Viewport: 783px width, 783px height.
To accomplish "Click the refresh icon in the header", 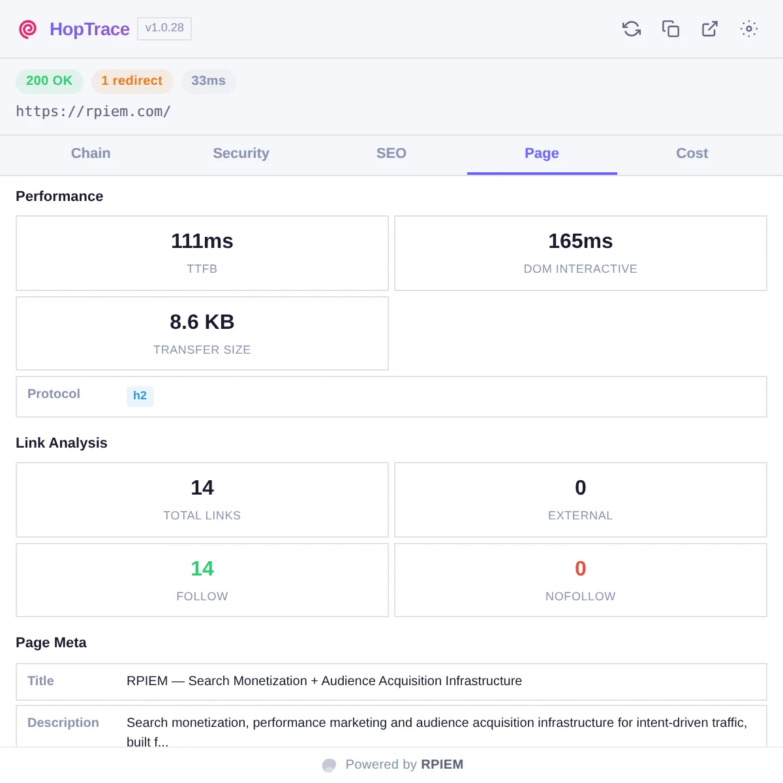I will click(x=632, y=29).
